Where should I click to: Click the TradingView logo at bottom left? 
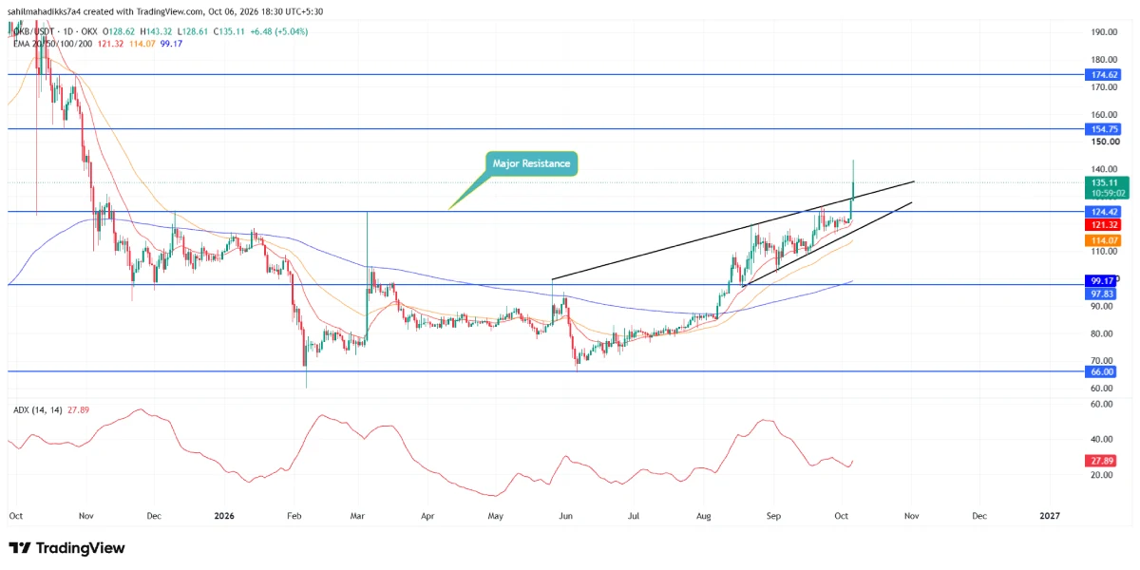coord(66,548)
